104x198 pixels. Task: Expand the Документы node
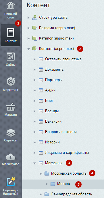34,70
